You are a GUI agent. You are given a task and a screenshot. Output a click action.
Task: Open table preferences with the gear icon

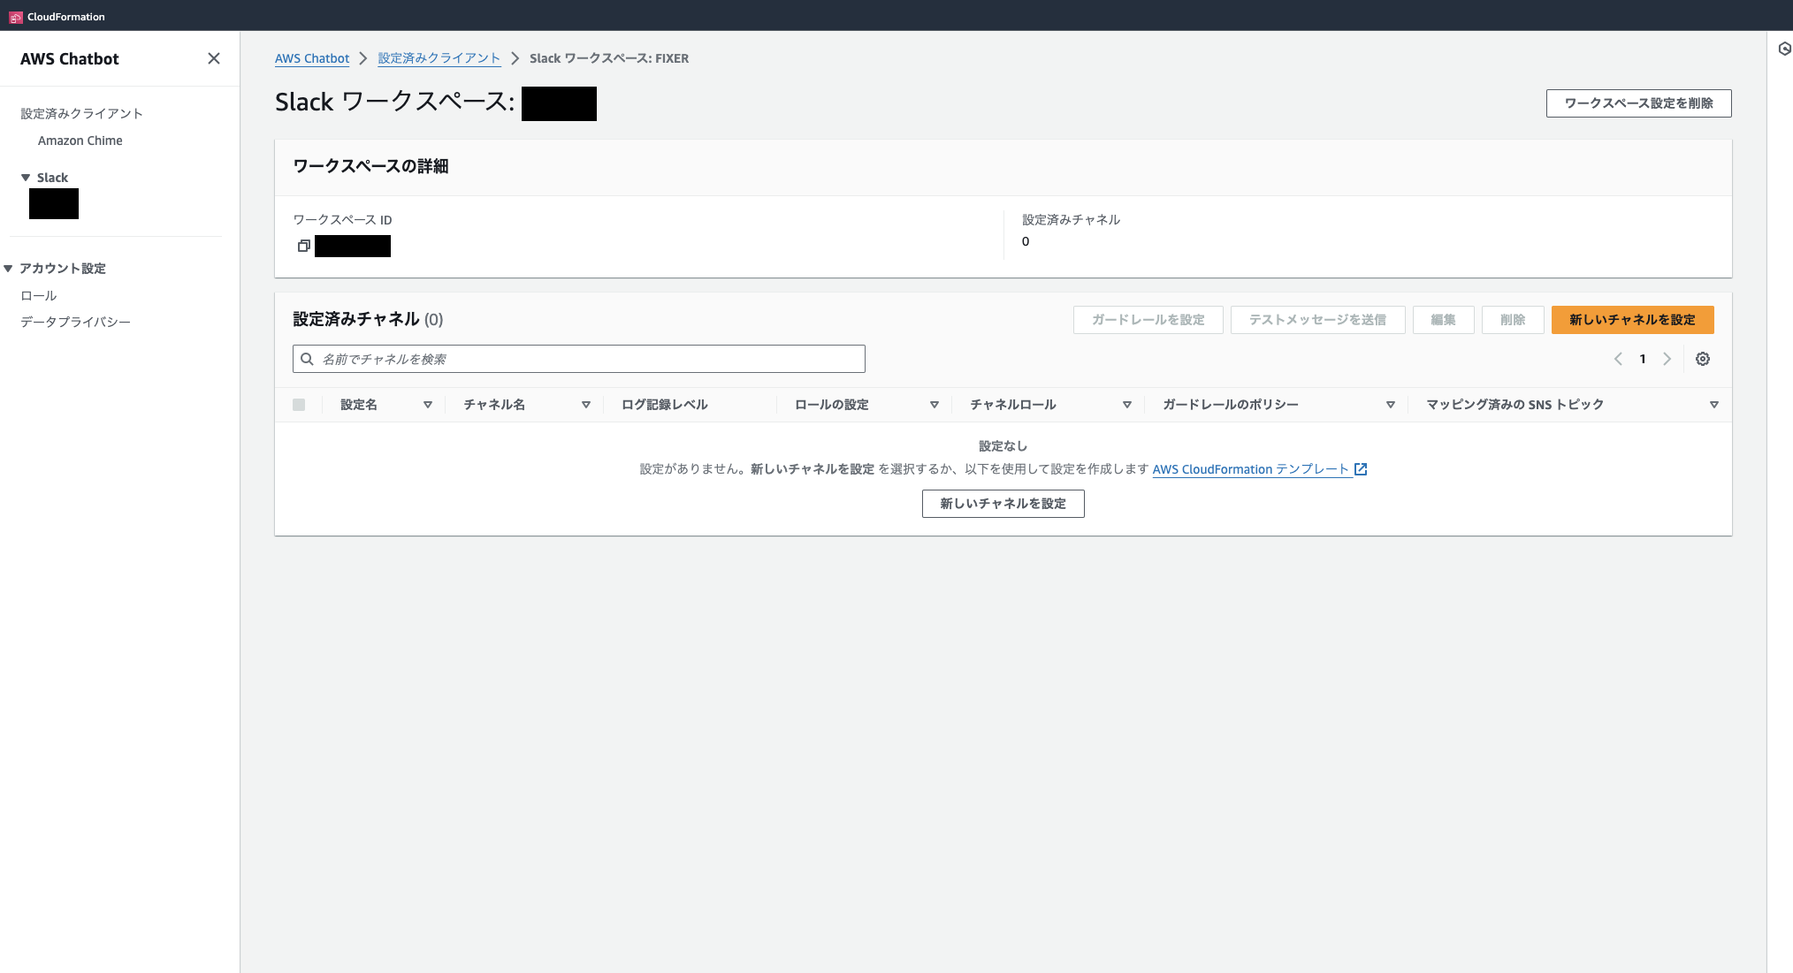[x=1702, y=359]
